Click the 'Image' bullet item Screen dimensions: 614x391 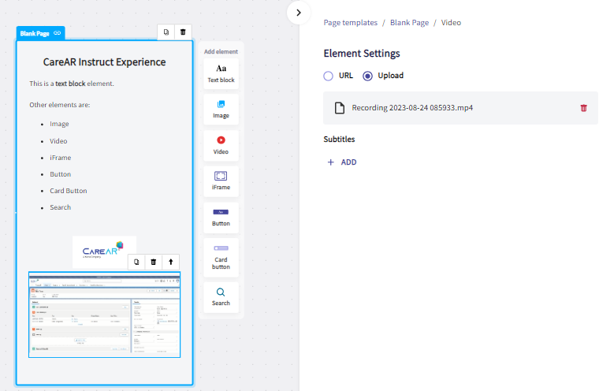click(x=59, y=124)
